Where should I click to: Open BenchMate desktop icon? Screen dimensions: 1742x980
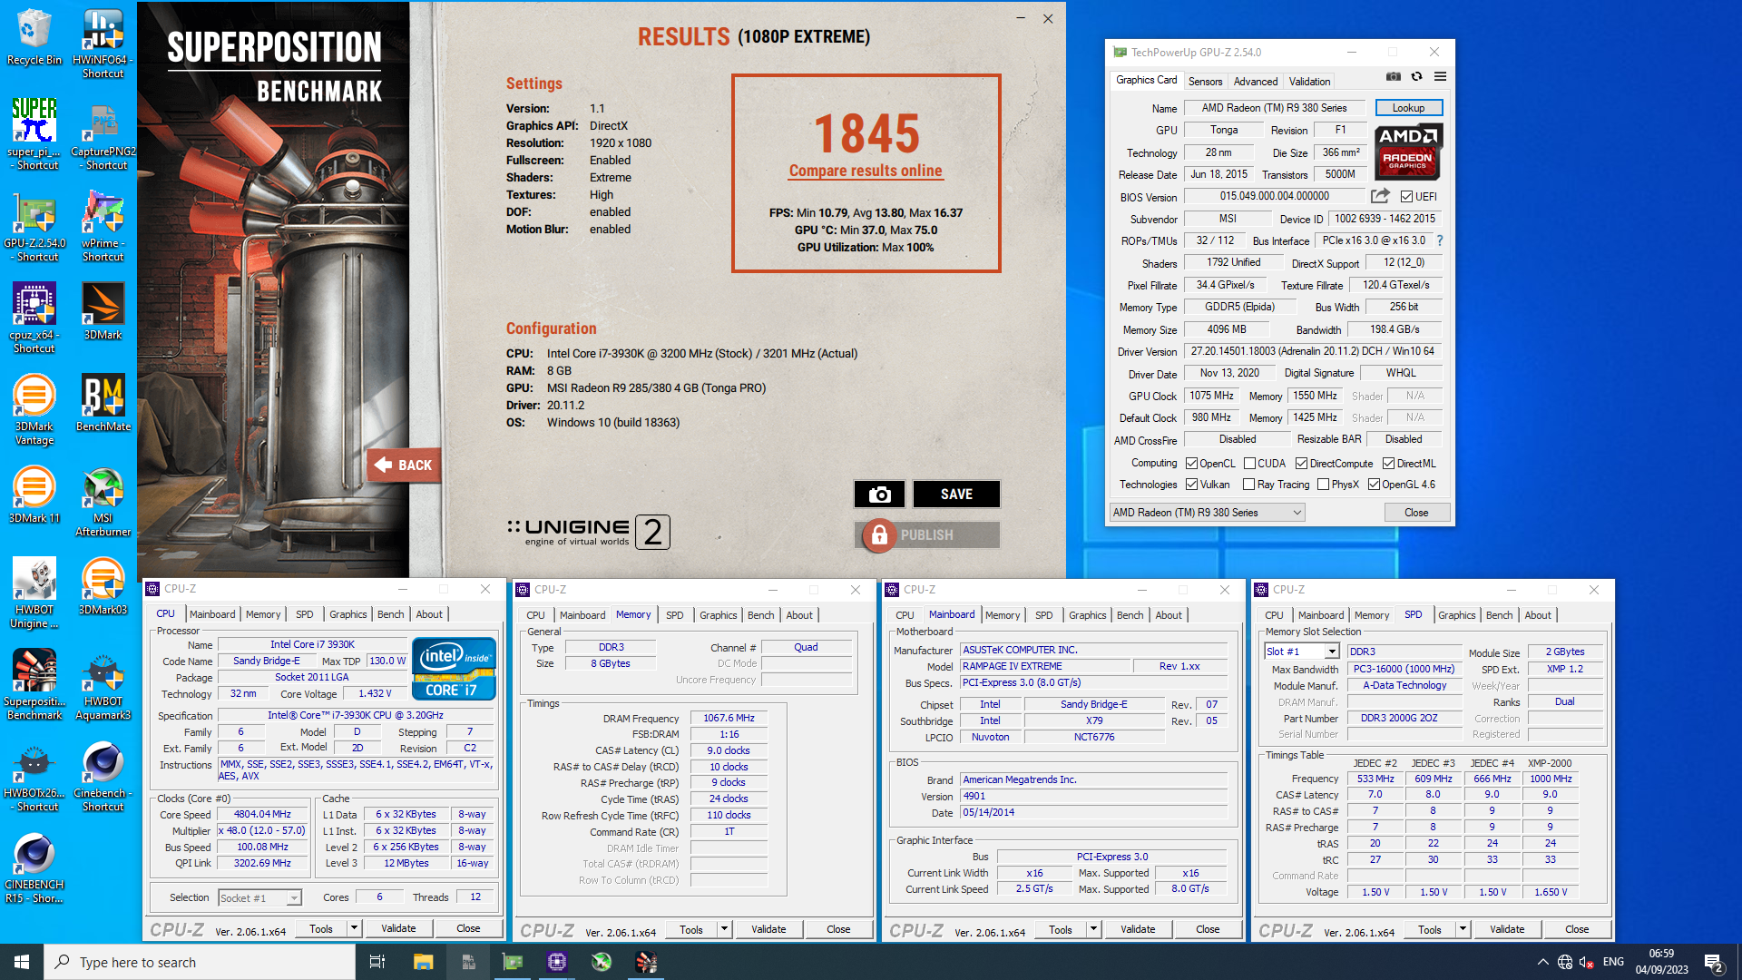(103, 402)
